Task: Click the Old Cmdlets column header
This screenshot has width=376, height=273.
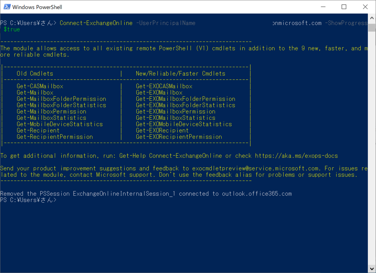Action: point(35,74)
